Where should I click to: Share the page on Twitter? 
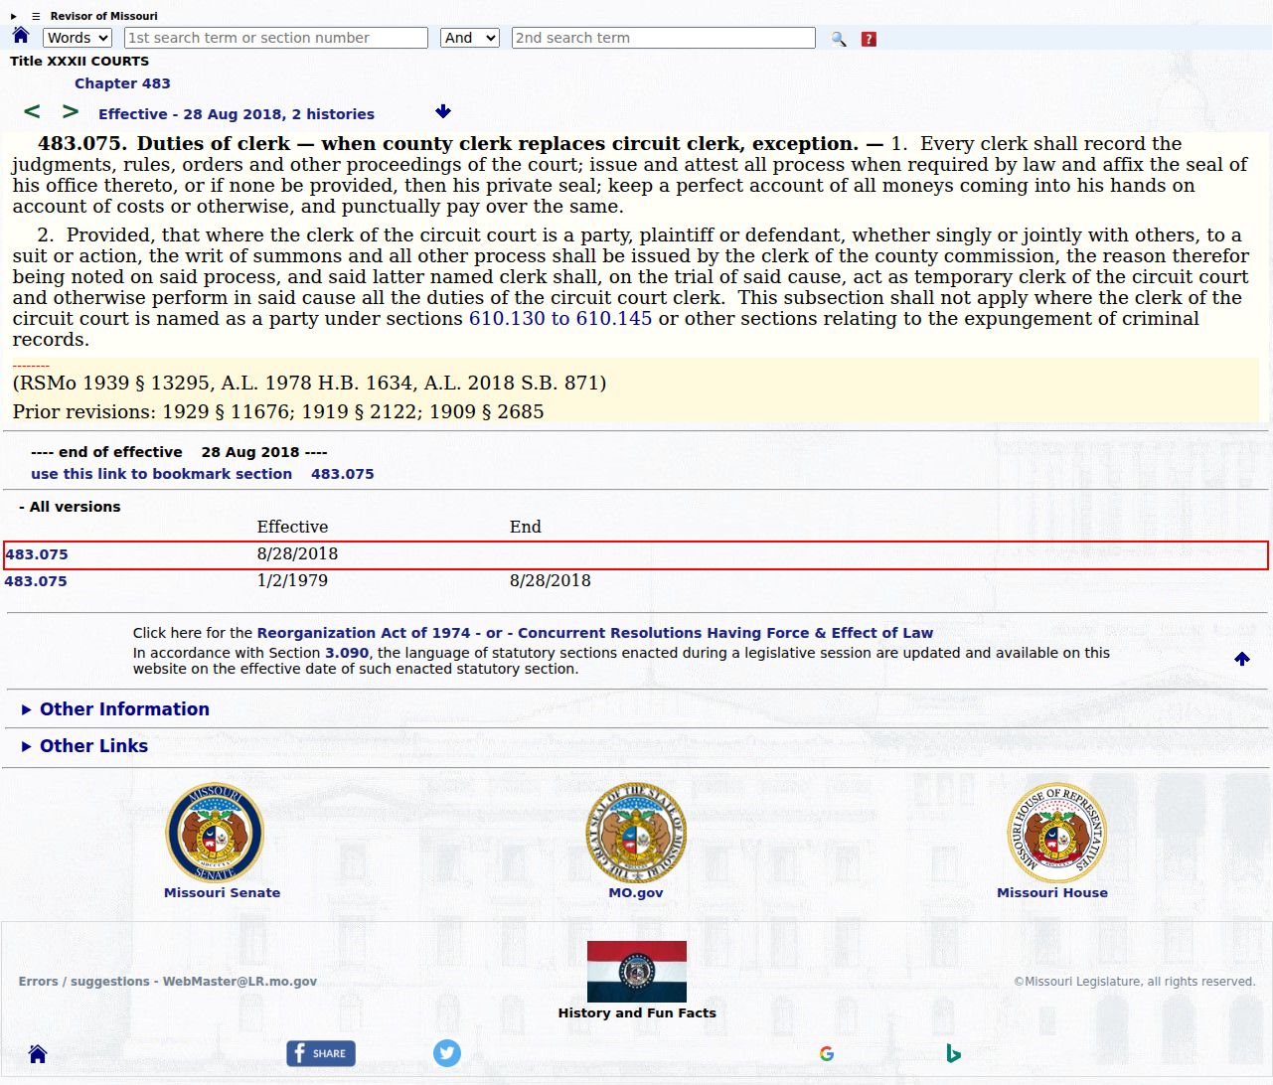pyautogui.click(x=447, y=1053)
